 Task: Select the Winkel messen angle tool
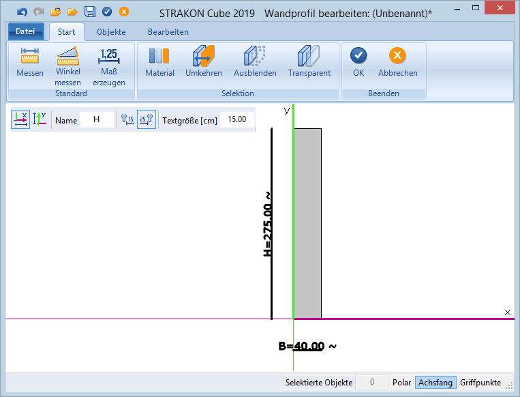tap(67, 67)
